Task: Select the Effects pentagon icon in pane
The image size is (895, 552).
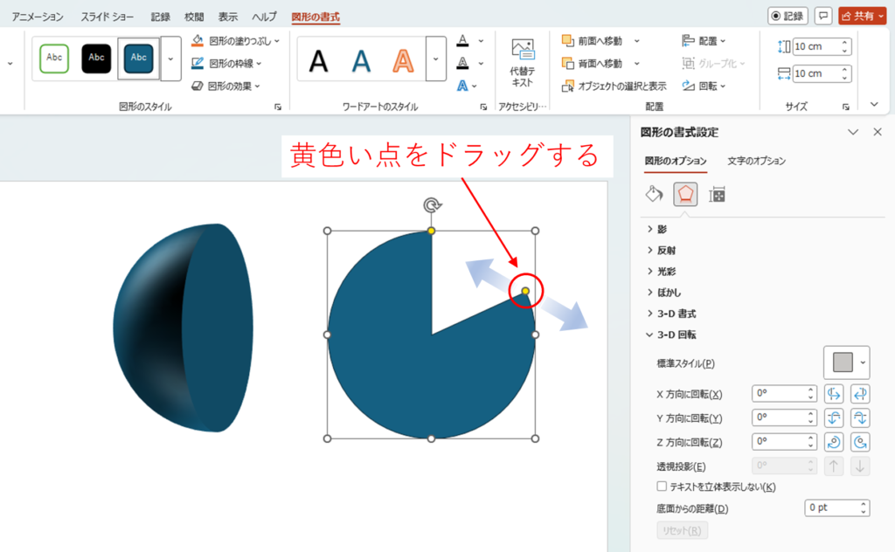Action: click(x=685, y=194)
